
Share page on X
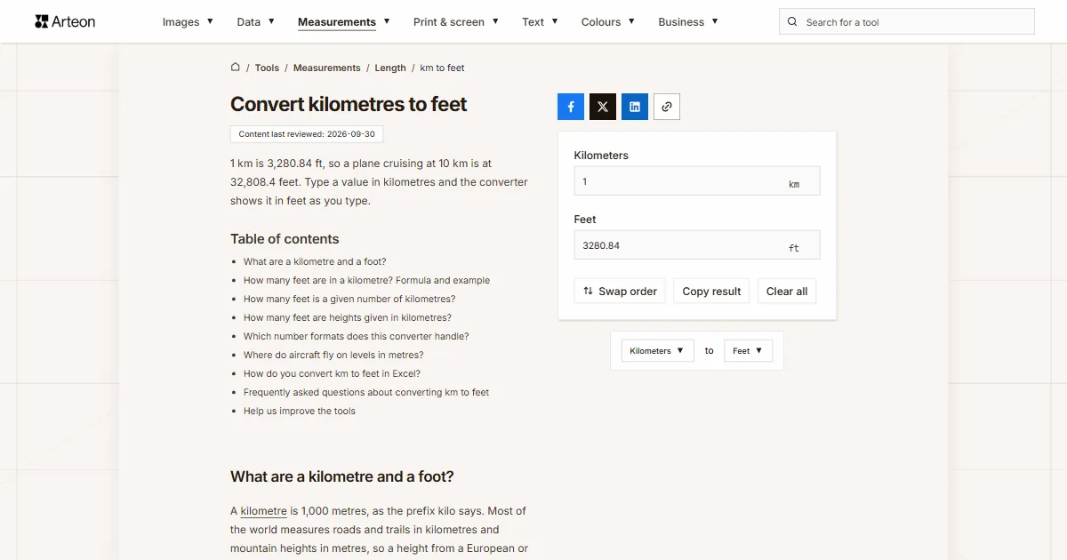click(603, 107)
